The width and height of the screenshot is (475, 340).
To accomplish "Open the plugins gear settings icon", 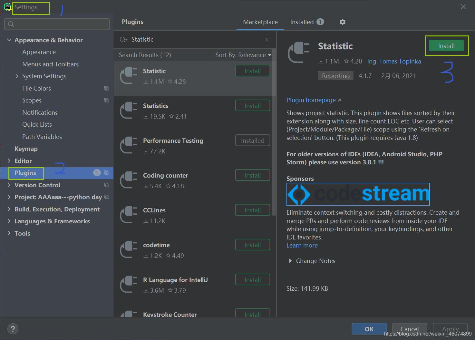I will [x=342, y=22].
